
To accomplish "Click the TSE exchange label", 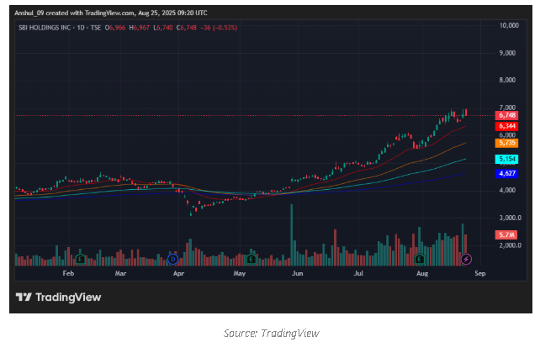I will (96, 28).
